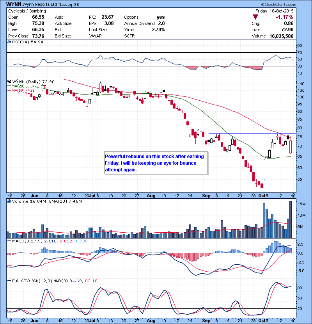The image size is (312, 324).
Task: Click the Volume value 16,035,586
Action: [x=282, y=36]
